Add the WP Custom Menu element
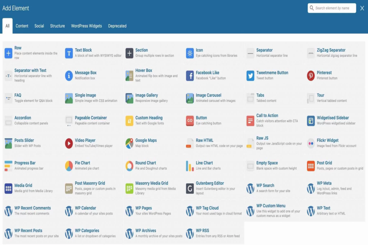The width and height of the screenshot is (368, 245). pos(271,206)
